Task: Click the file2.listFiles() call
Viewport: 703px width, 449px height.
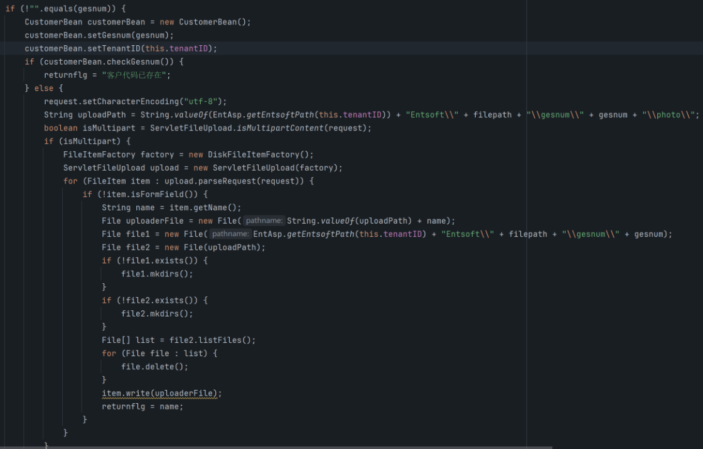Action: coord(212,340)
